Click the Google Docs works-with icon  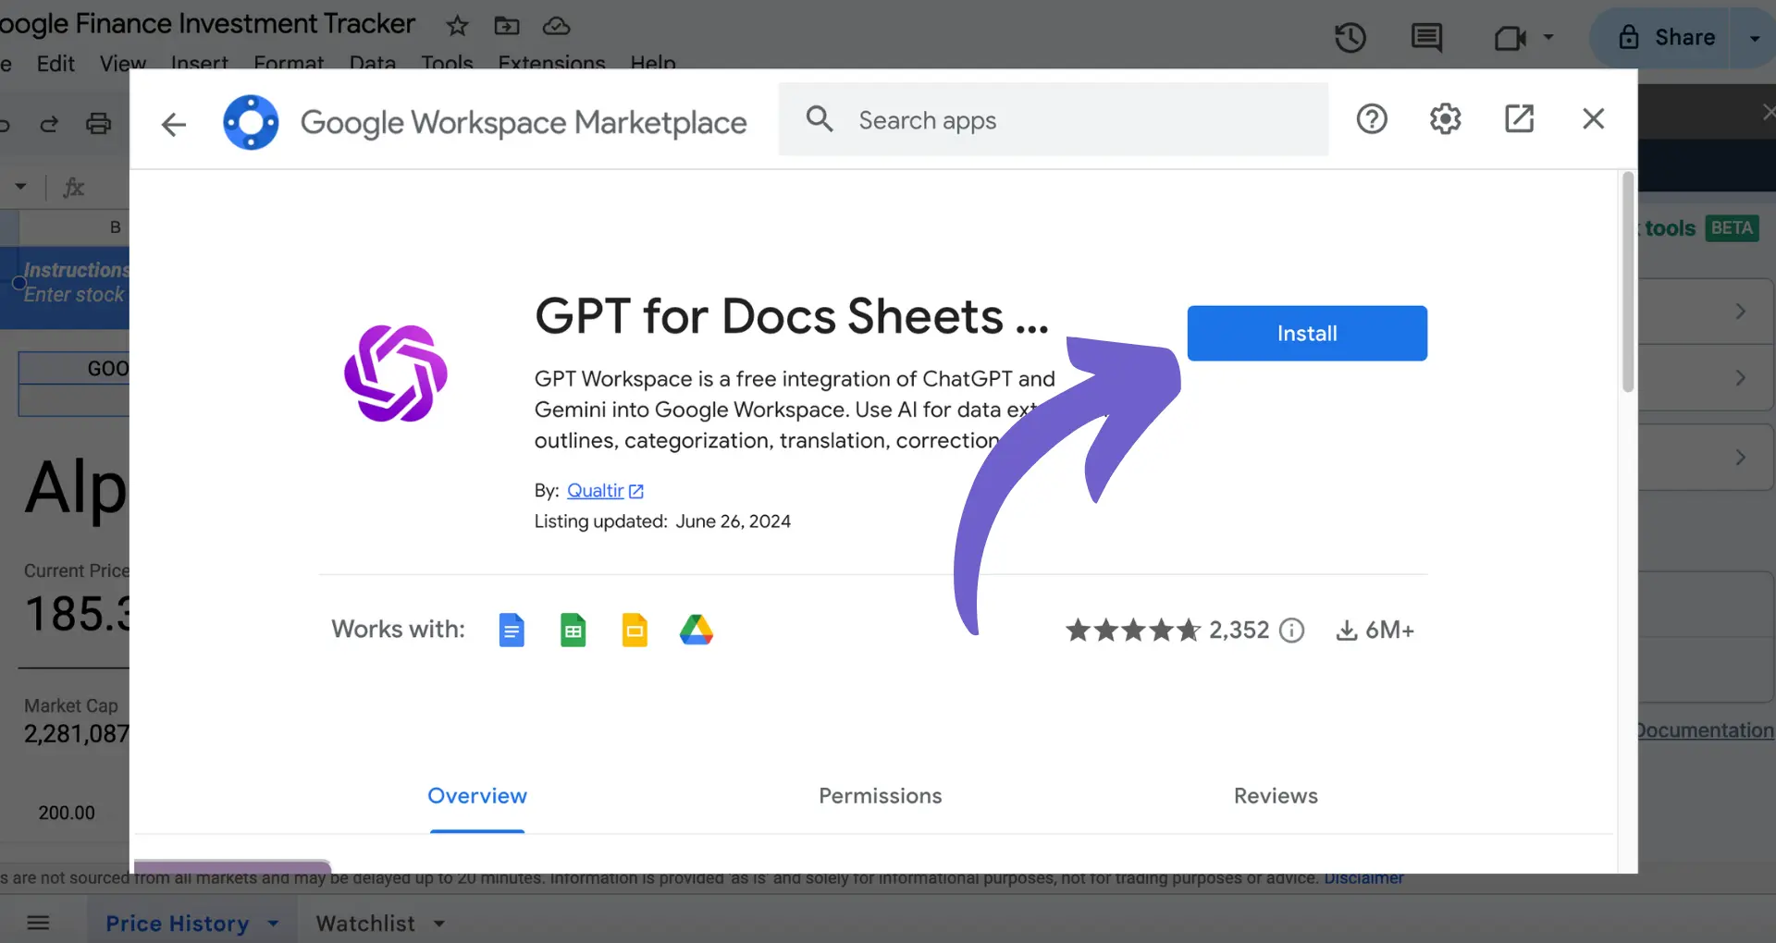pos(512,631)
